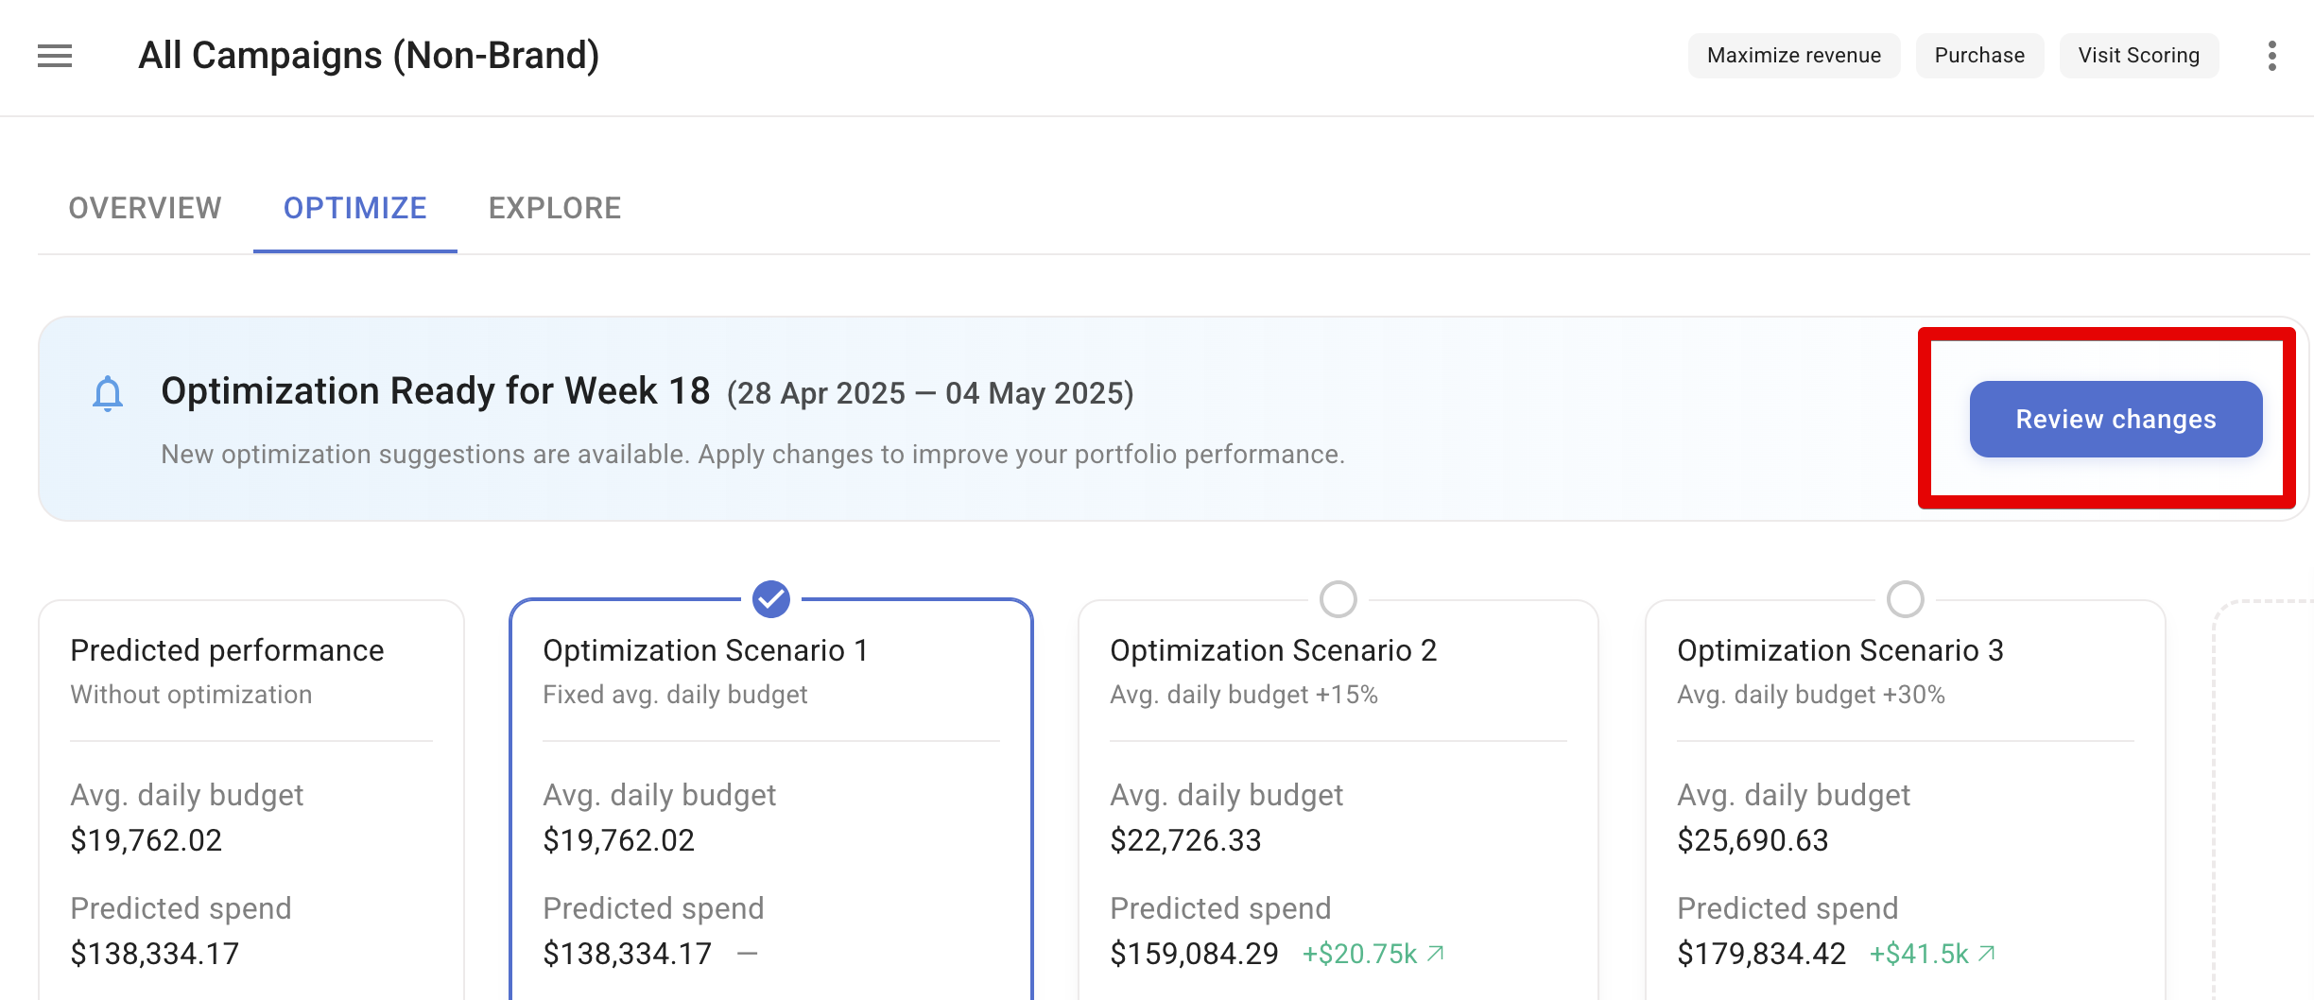Click the Review changes button
2314x1000 pixels.
[x=2115, y=419]
